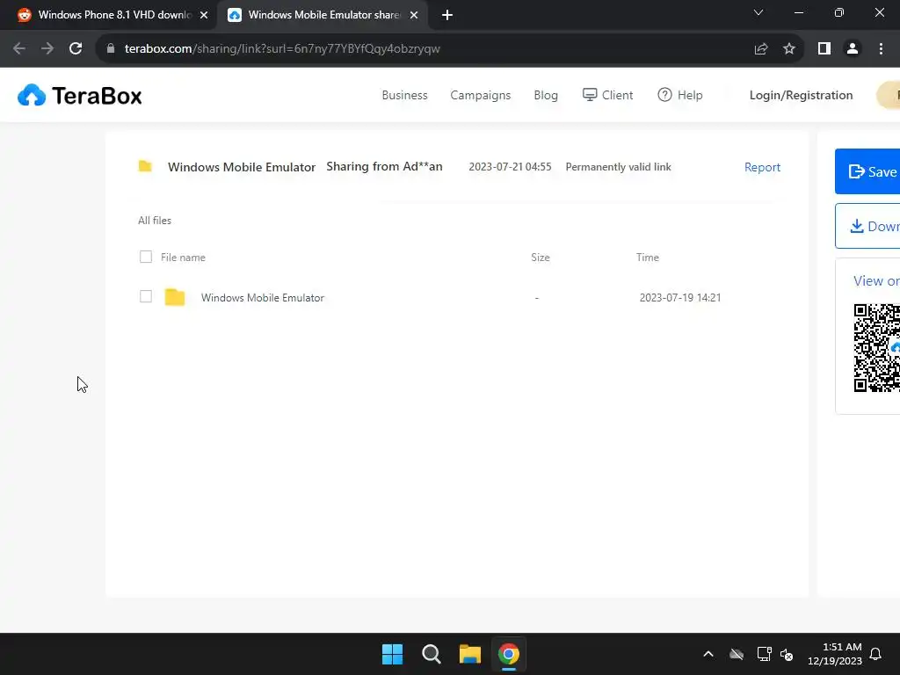Save the shared folder to TeraBox

point(867,171)
